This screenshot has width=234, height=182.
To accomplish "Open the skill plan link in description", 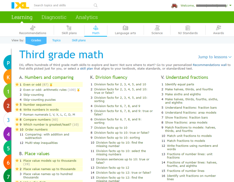I will (x=86, y=68).
